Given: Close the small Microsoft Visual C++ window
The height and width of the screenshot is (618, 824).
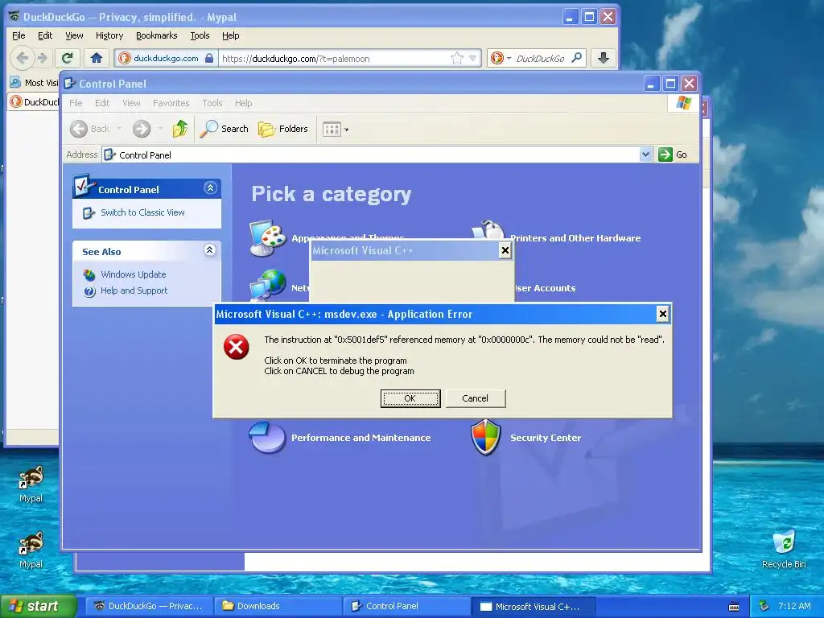Looking at the screenshot, I should pyautogui.click(x=505, y=251).
